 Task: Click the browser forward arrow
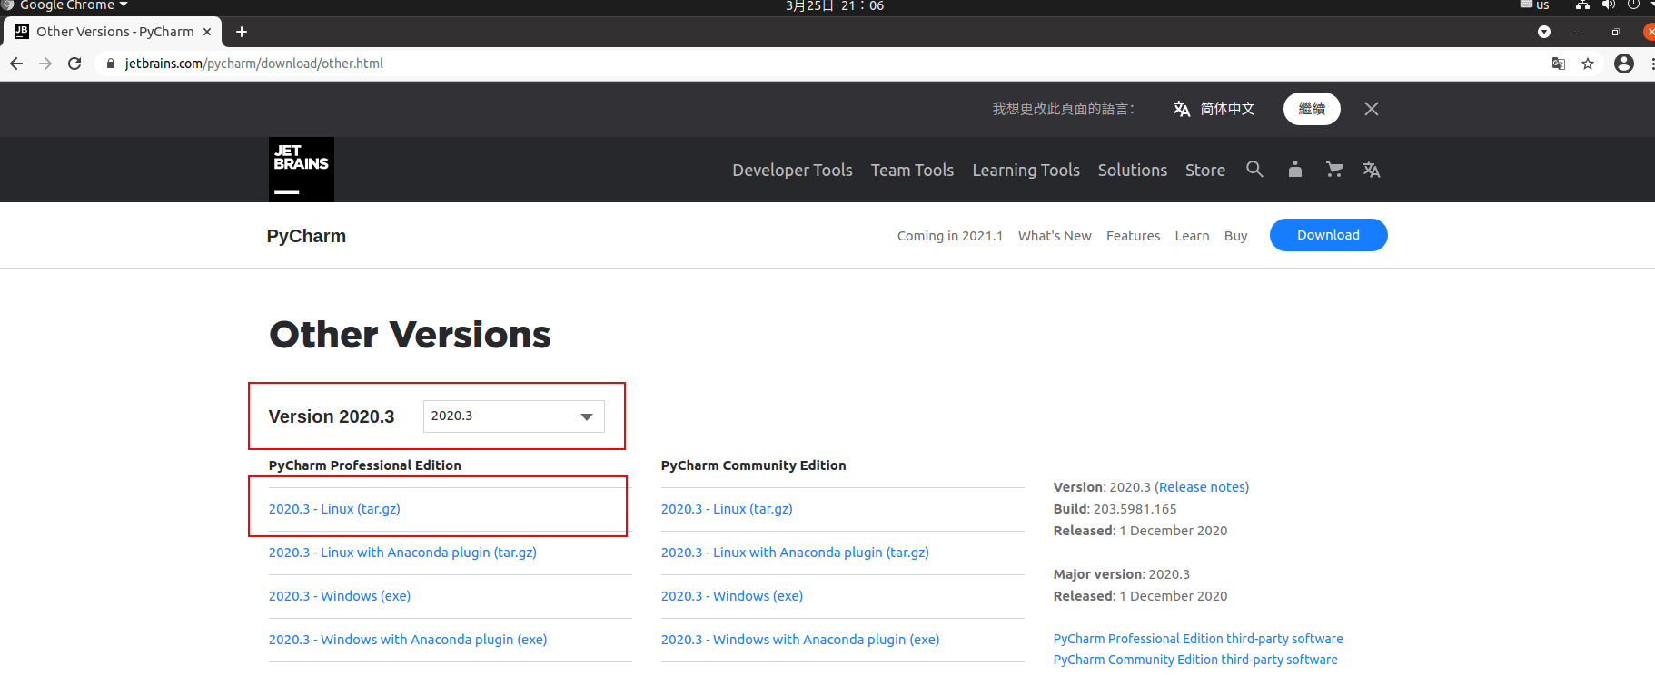click(x=45, y=64)
